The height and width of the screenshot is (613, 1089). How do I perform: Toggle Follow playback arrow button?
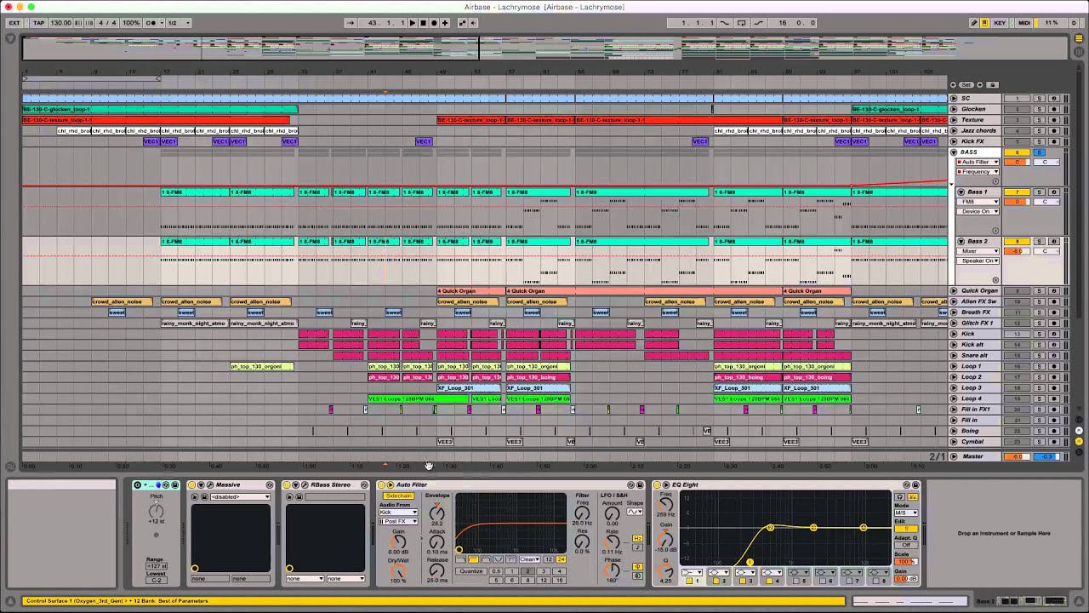coord(351,23)
